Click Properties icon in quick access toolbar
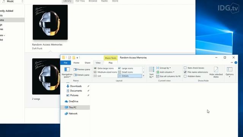 click(69, 57)
